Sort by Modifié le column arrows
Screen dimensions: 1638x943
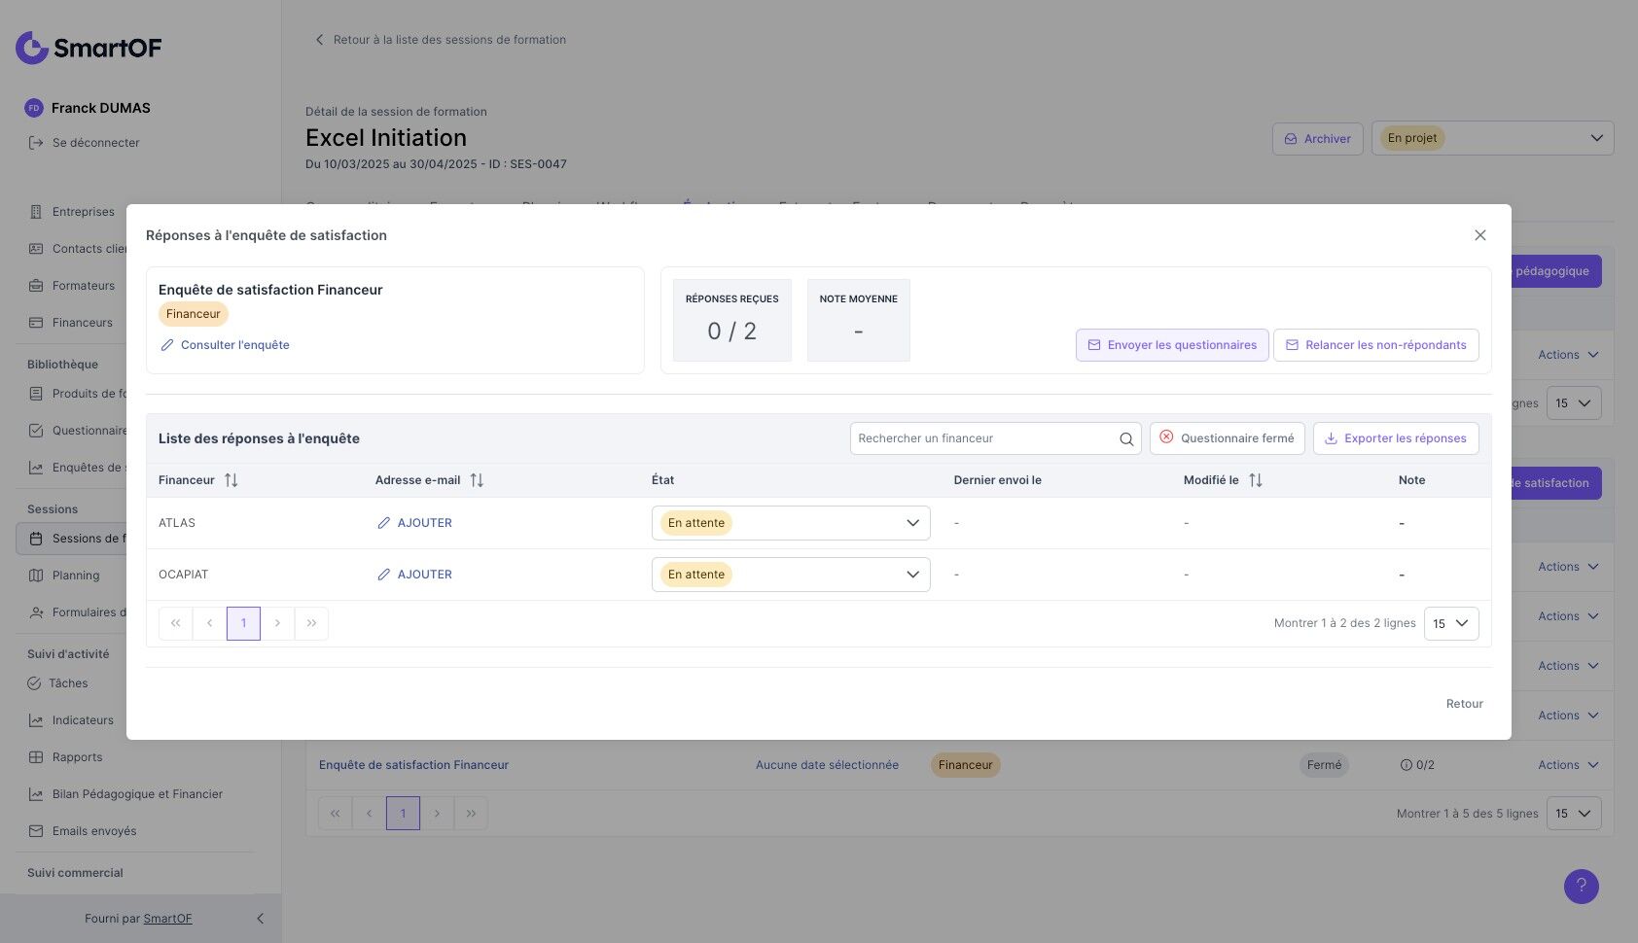[1256, 480]
